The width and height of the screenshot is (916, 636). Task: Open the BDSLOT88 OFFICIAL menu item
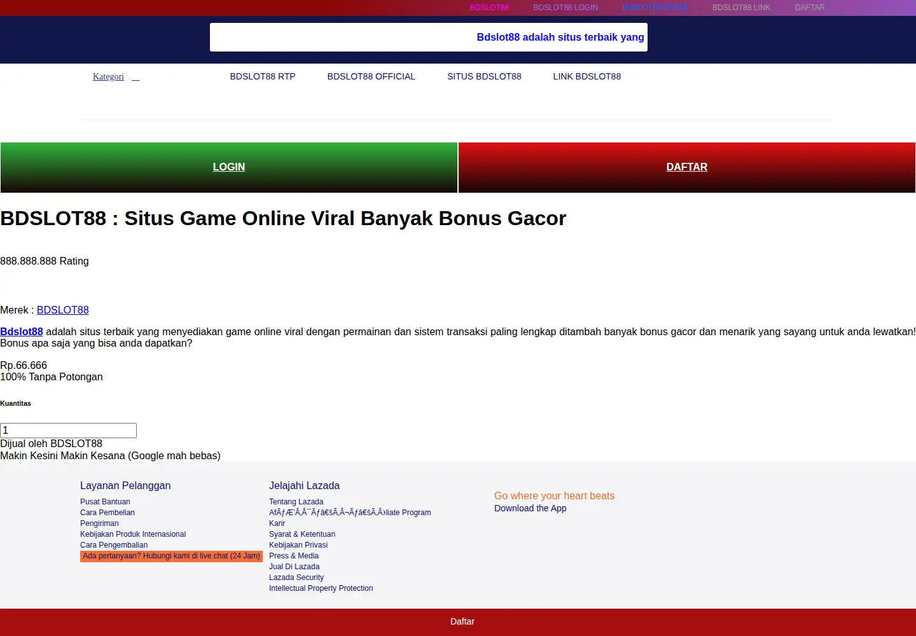(371, 76)
